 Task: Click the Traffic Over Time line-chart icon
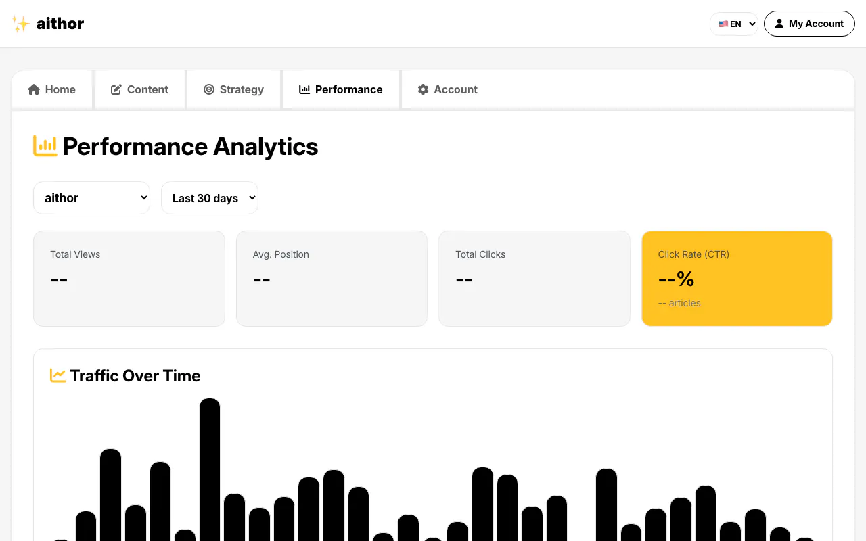58,375
